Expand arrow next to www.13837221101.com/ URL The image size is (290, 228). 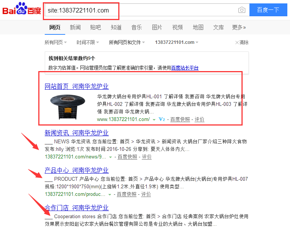[x=154, y=119]
